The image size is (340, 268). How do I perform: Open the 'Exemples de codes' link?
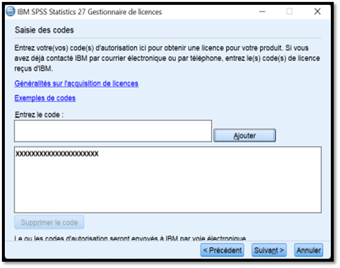(x=45, y=98)
